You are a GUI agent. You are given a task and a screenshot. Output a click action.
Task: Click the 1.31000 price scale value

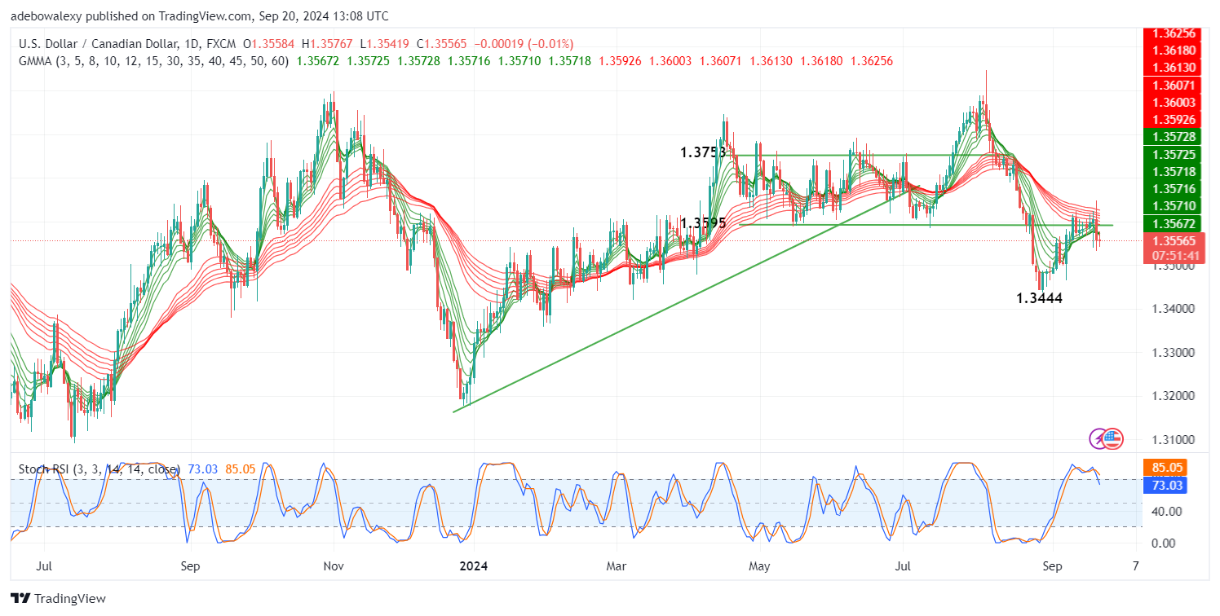pyautogui.click(x=1172, y=440)
